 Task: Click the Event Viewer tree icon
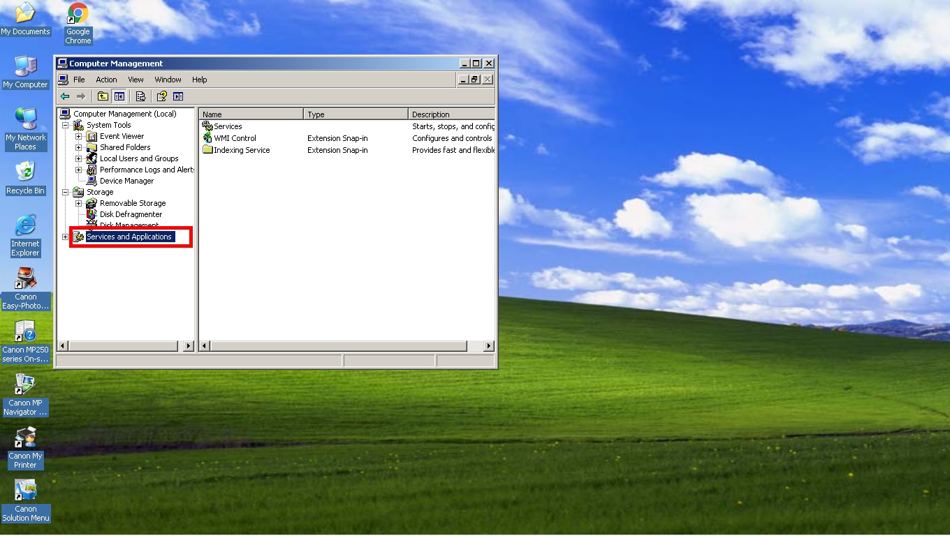(x=92, y=136)
